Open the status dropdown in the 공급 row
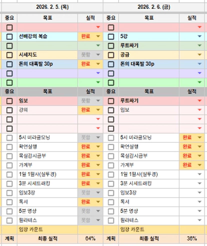Image resolution: width=207 pixels, height=246 pixels. coord(199,55)
